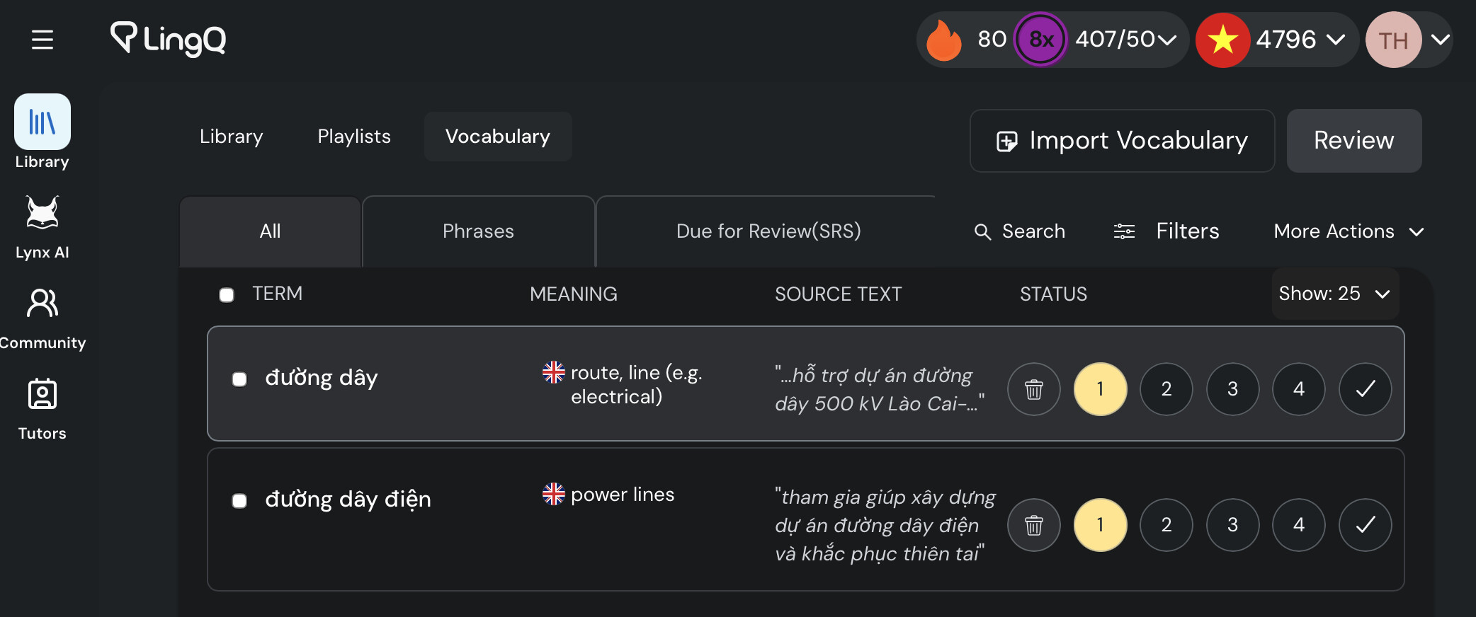This screenshot has width=1476, height=617.
Task: Click the Review button
Action: pos(1354,141)
